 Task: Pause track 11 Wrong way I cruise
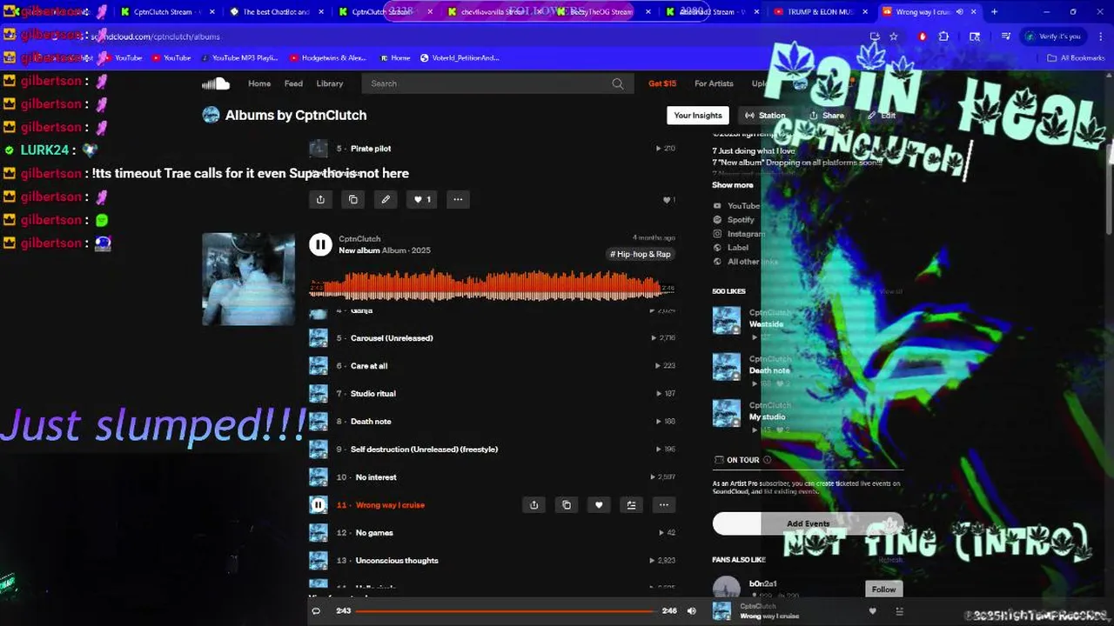click(318, 505)
